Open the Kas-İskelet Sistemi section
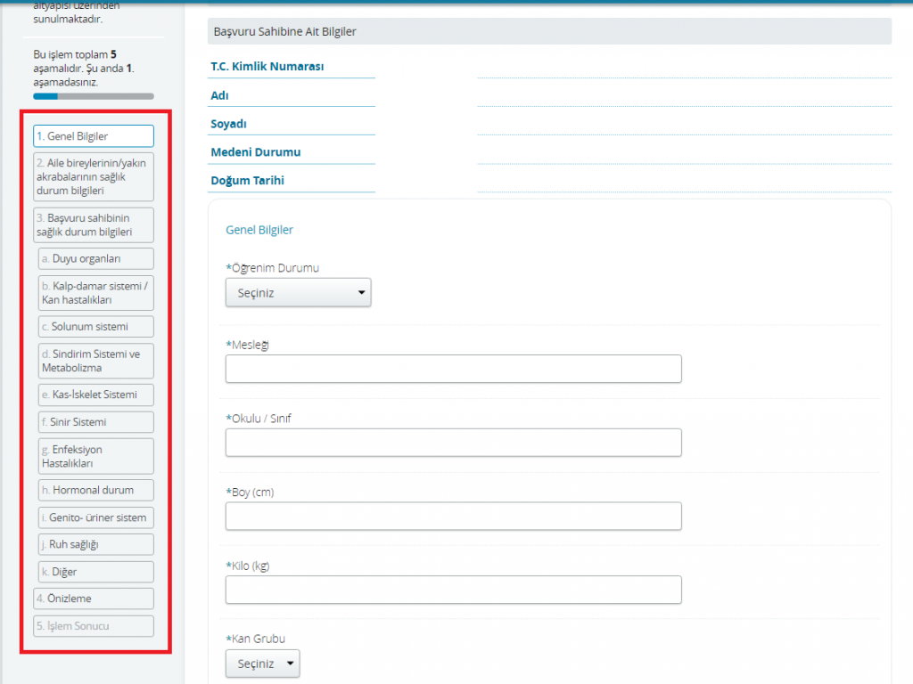The height and width of the screenshot is (684, 913). click(96, 395)
